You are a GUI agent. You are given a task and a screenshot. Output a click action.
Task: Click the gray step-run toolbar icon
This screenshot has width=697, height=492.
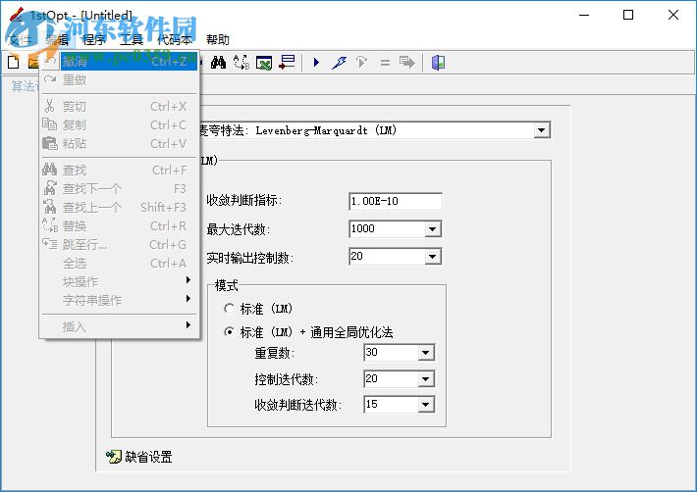[x=362, y=62]
